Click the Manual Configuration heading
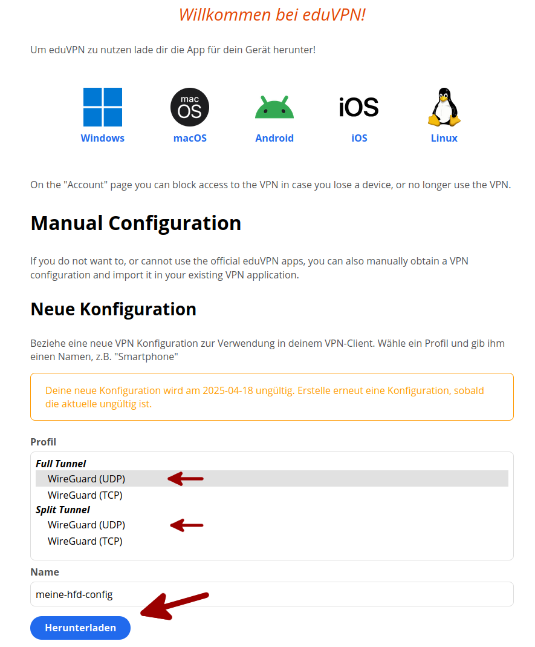535x647 pixels. [x=136, y=223]
